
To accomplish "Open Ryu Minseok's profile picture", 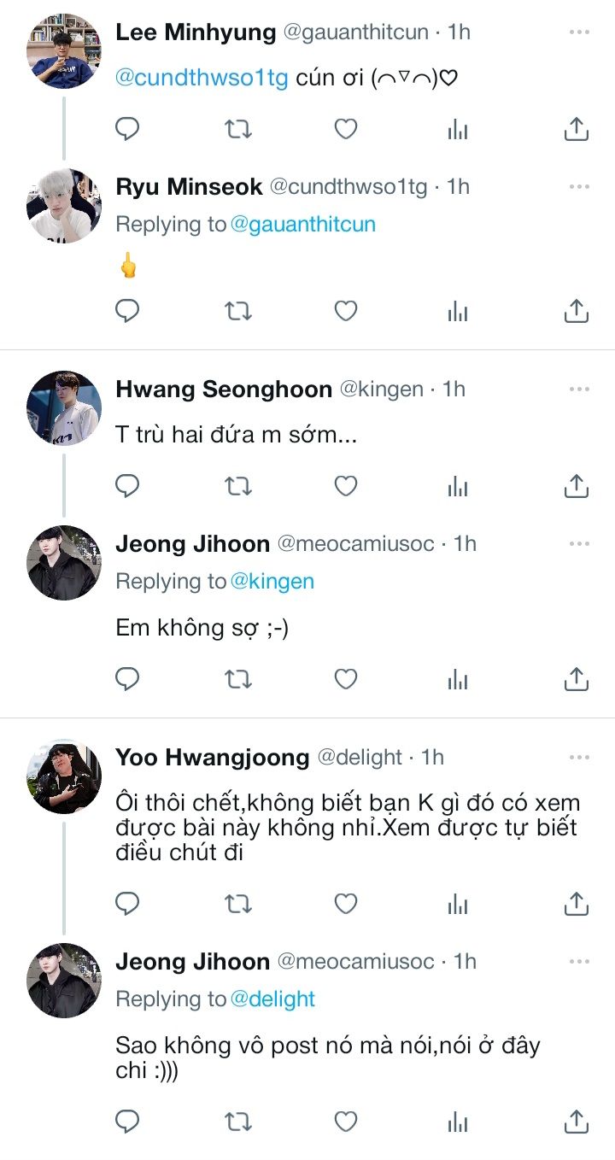I will click(x=64, y=205).
